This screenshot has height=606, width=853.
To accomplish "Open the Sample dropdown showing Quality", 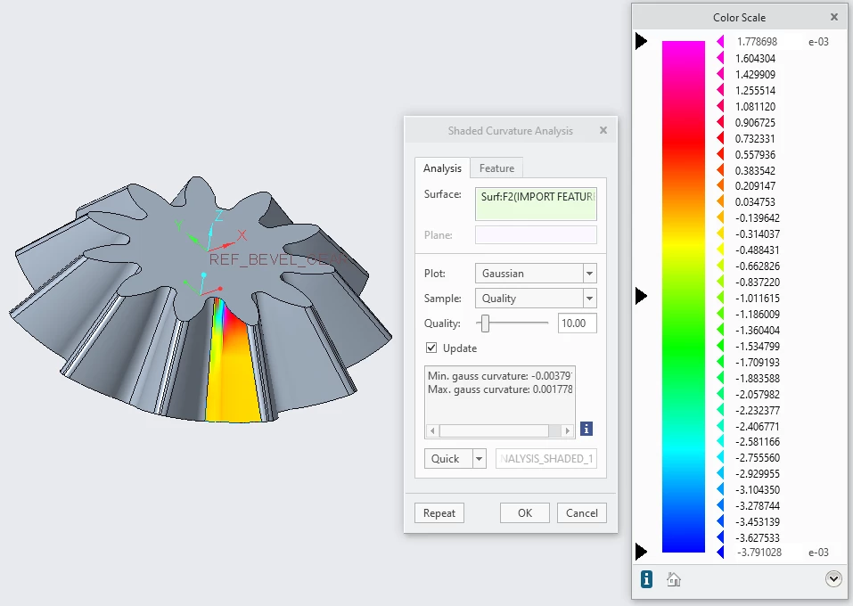I will click(x=536, y=299).
